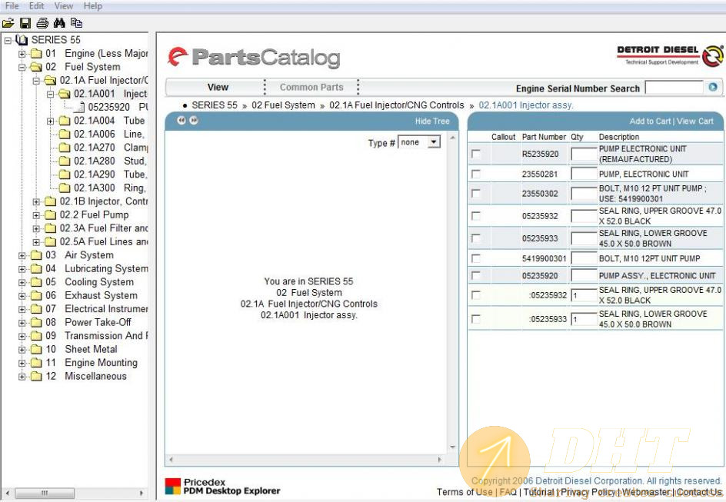Open the Edit menu
This screenshot has height=502, width=726.
(37, 6)
